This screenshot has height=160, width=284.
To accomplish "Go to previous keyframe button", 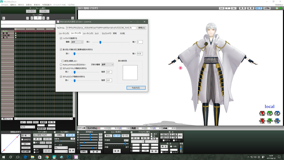I will point(27,18).
